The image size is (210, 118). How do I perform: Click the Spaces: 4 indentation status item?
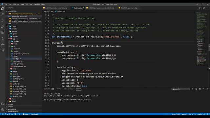click(184, 114)
